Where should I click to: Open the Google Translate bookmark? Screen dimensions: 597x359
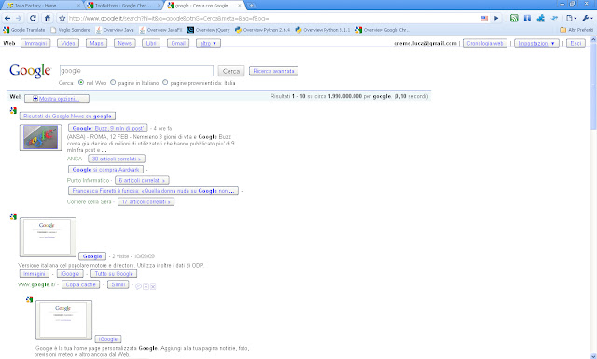(24, 30)
